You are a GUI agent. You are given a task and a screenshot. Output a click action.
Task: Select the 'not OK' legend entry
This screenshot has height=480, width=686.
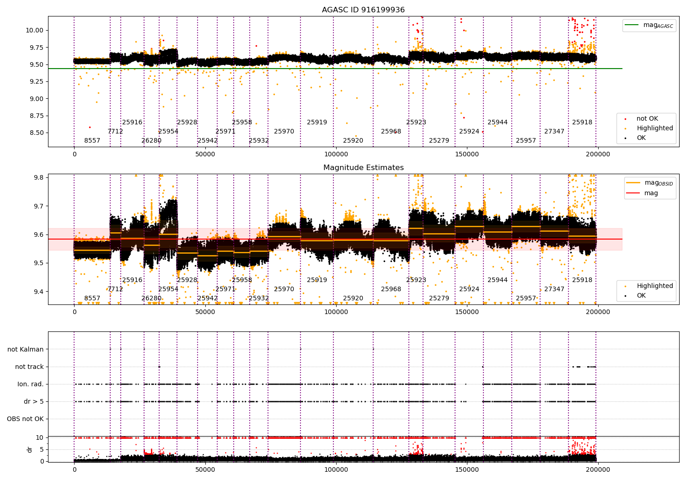coord(647,119)
